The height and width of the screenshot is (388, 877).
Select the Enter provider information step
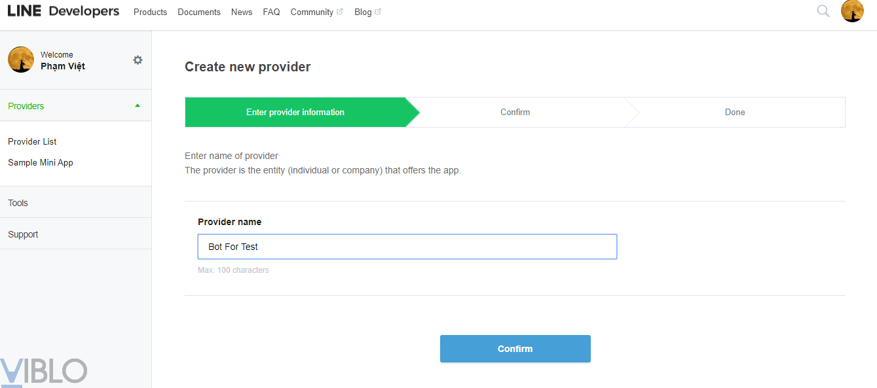(x=295, y=112)
